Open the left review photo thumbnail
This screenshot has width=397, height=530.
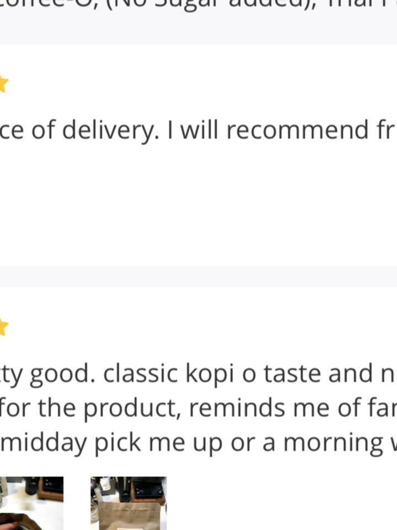pos(31,502)
